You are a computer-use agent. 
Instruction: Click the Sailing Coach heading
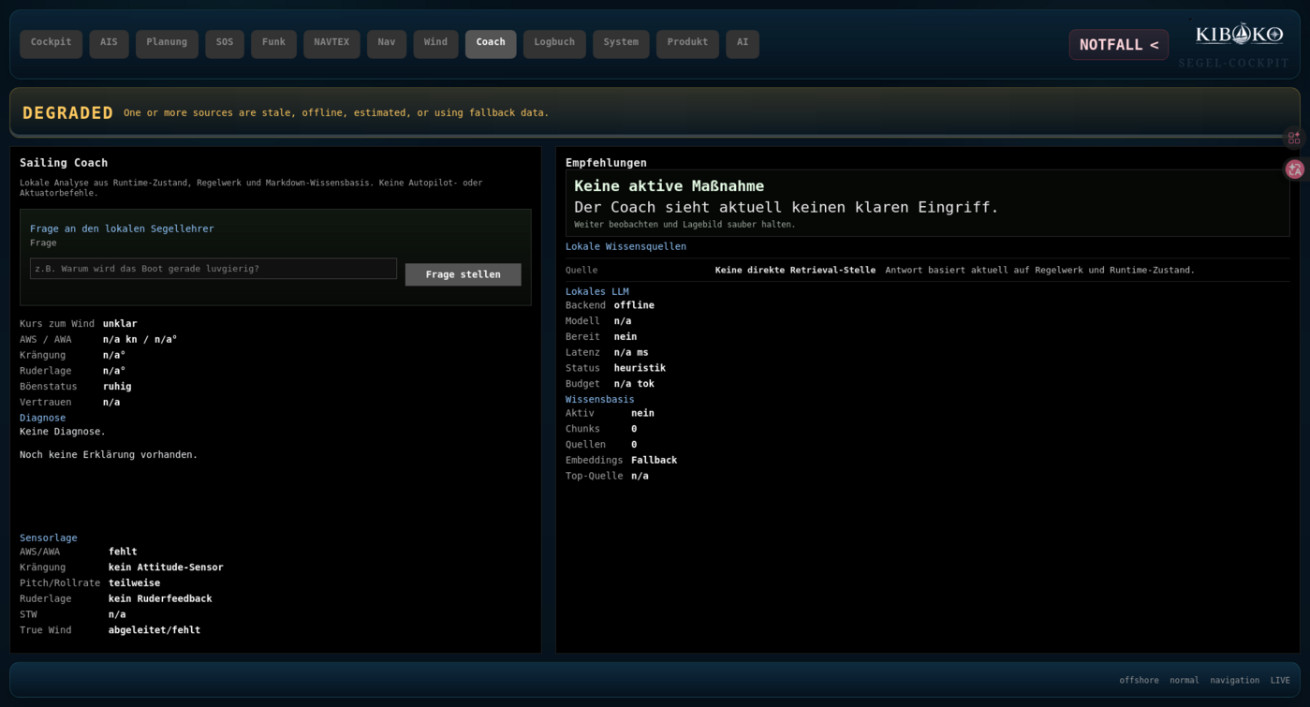coord(64,163)
